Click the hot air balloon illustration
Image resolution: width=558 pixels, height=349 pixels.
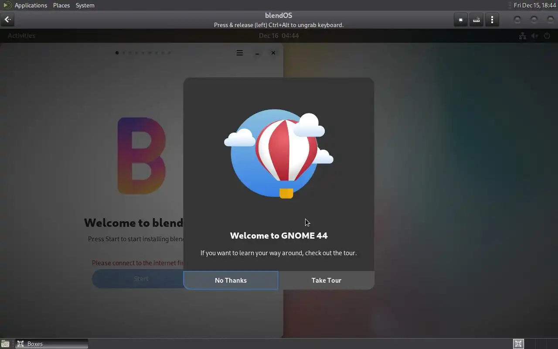[279, 154]
